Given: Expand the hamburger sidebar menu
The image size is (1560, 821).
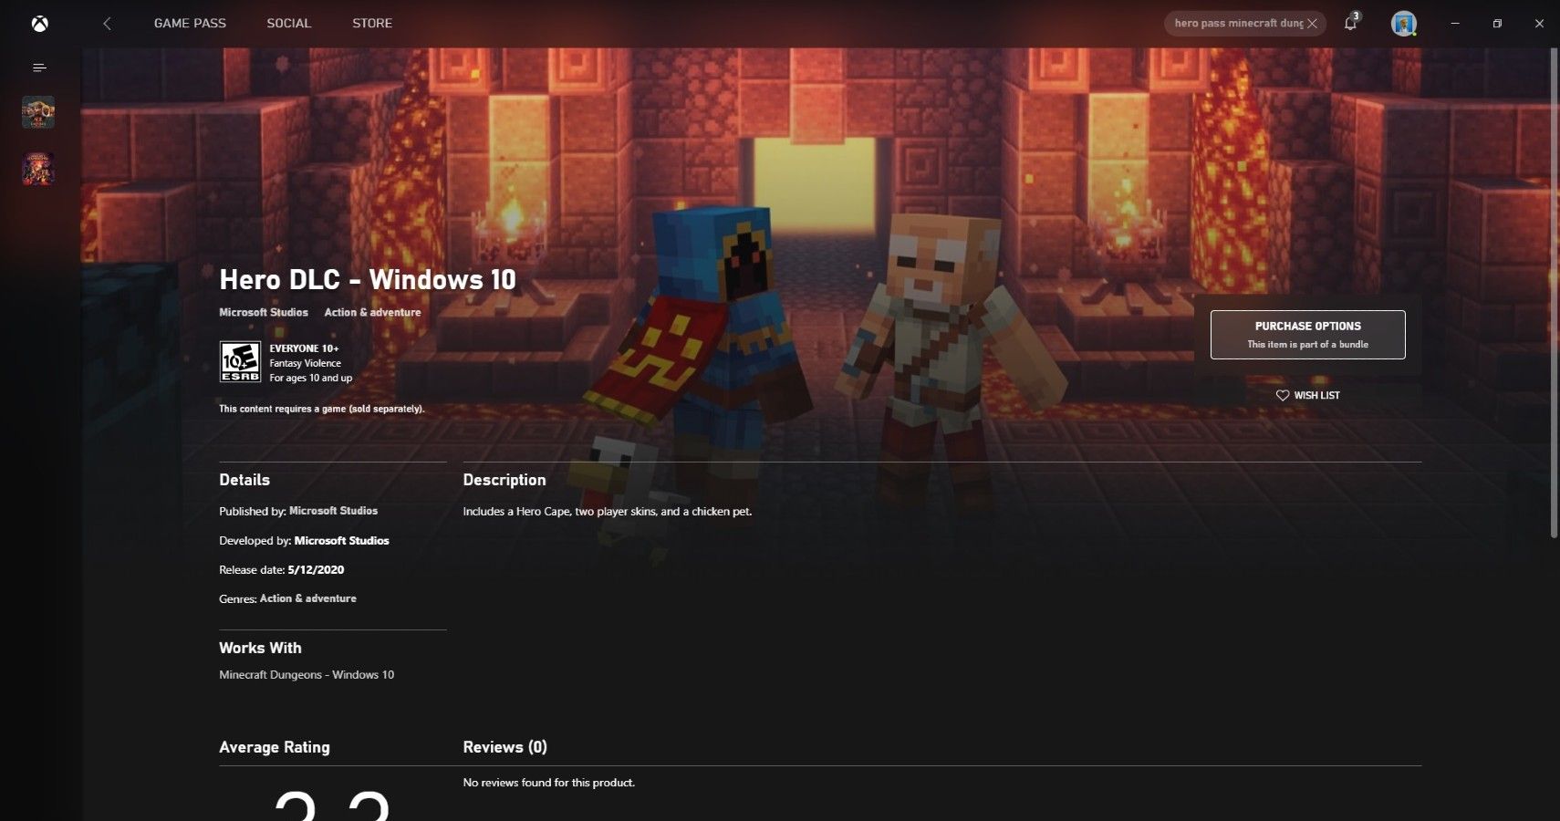Looking at the screenshot, I should pyautogui.click(x=39, y=68).
